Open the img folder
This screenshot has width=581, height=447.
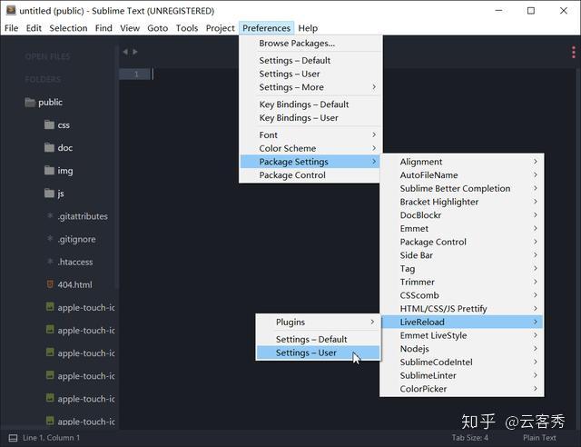pyautogui.click(x=58, y=171)
